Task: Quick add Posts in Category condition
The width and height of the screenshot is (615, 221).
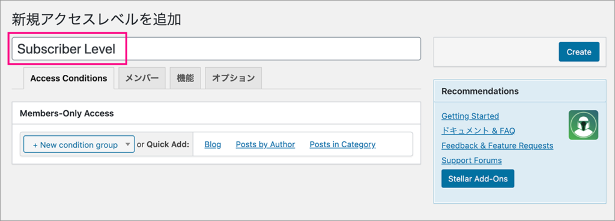Action: [x=342, y=144]
